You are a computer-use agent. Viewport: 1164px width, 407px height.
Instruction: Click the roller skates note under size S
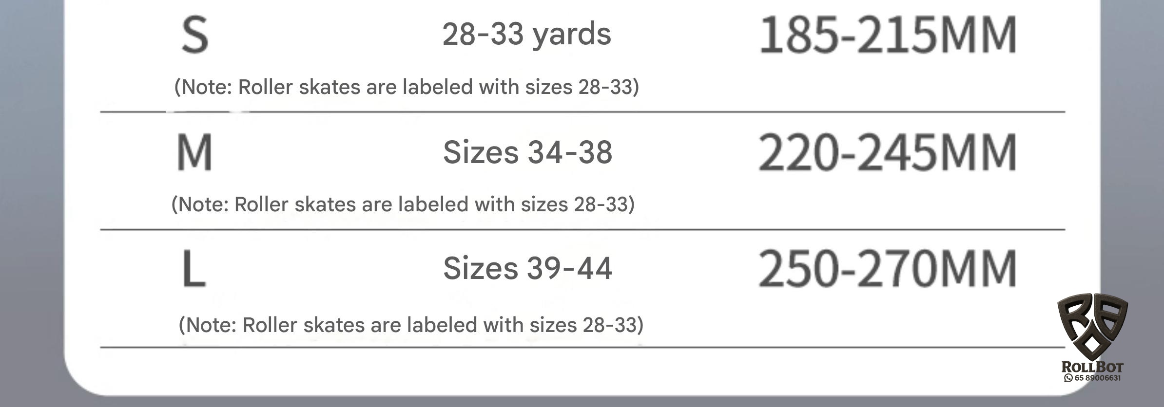click(x=407, y=87)
